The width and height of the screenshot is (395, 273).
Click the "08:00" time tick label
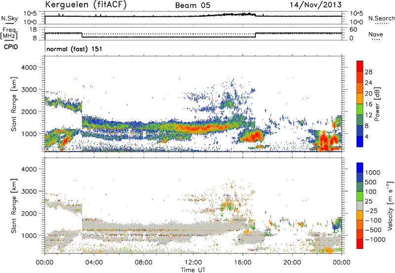coord(144,263)
